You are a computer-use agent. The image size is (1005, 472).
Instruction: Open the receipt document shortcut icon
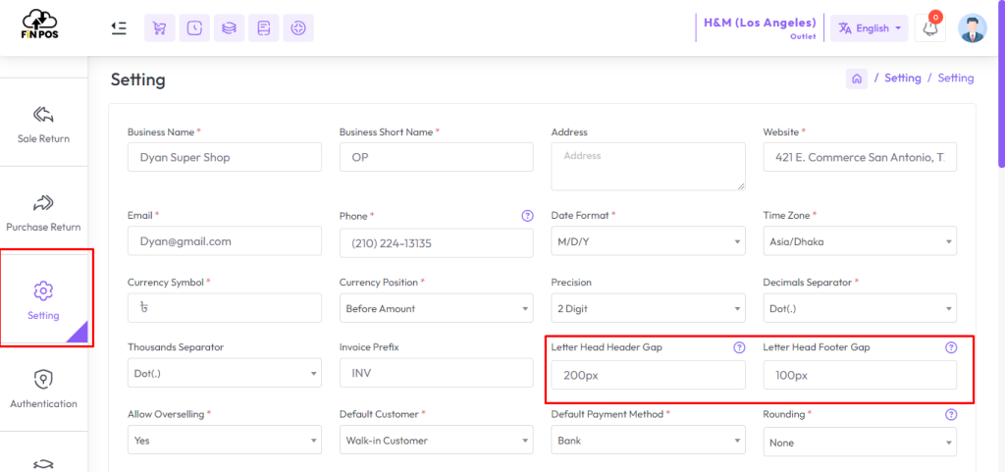coord(263,28)
